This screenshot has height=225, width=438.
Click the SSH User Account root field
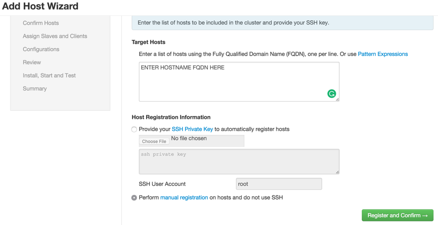click(x=279, y=184)
